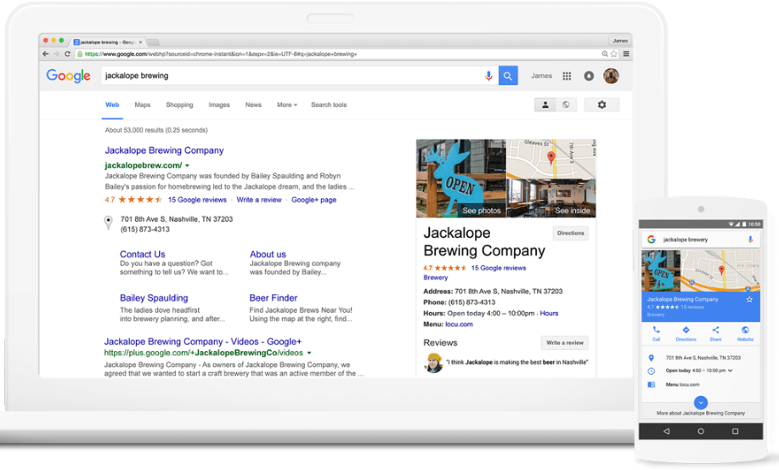This screenshot has height=470, width=779.
Task: Expand hours chevron on phone
Action: pos(730,371)
